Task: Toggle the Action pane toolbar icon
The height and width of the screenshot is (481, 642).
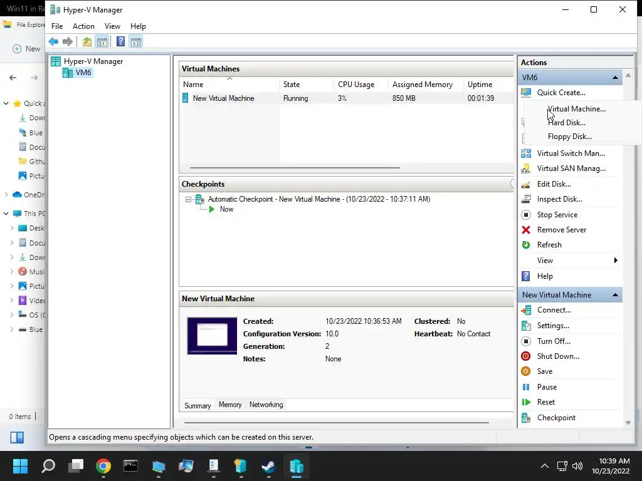Action: pyautogui.click(x=136, y=41)
